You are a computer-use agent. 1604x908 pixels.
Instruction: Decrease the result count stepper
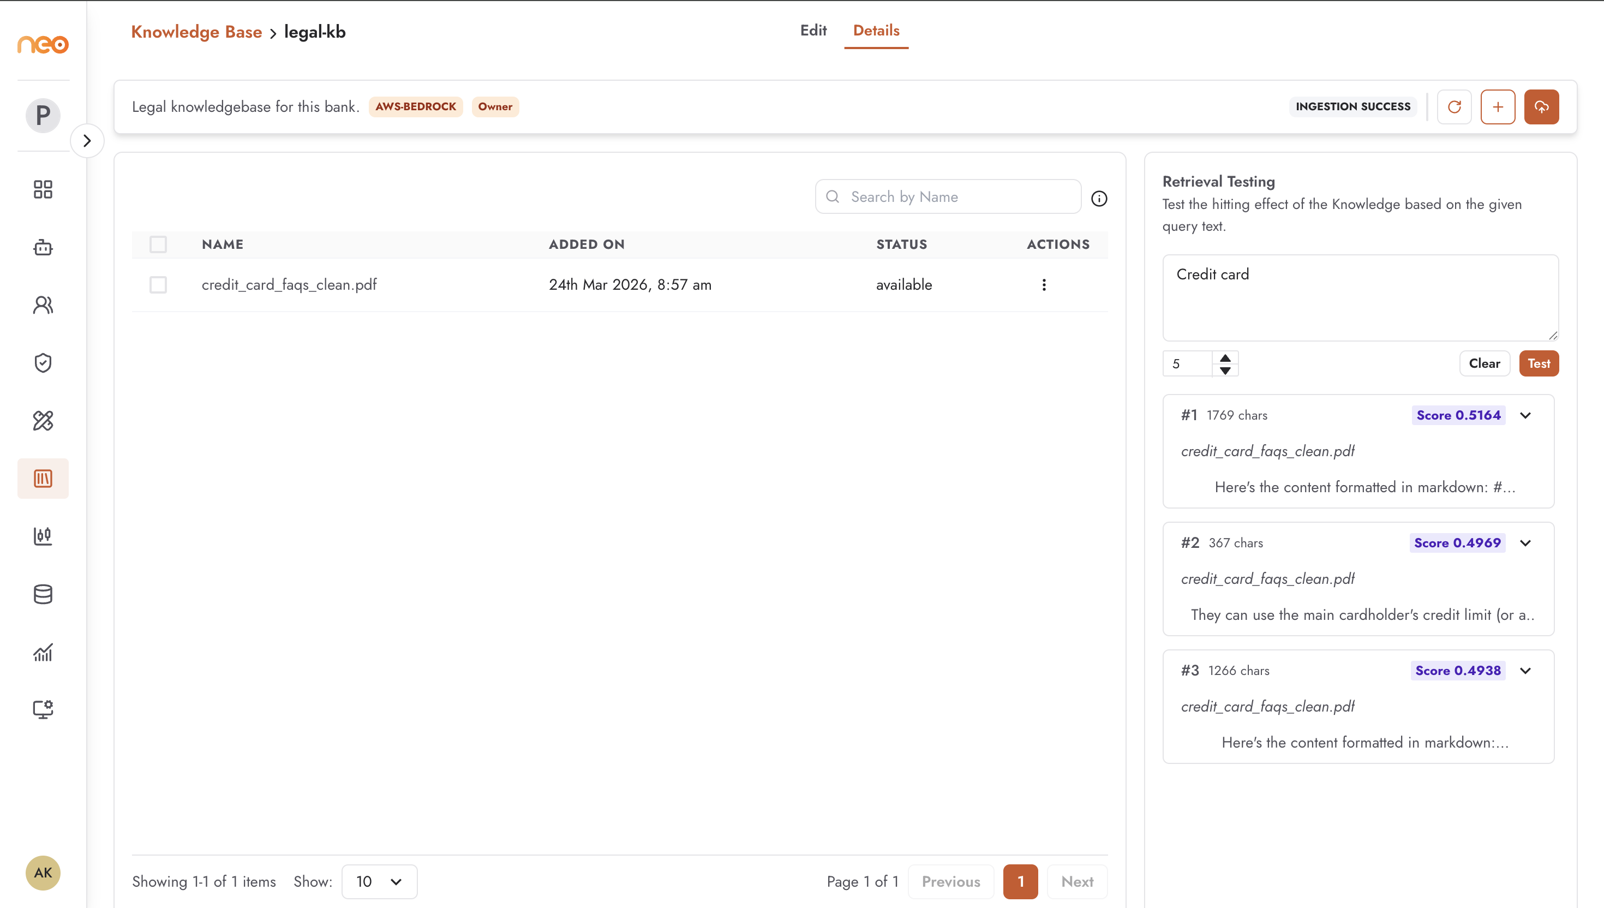tap(1225, 371)
